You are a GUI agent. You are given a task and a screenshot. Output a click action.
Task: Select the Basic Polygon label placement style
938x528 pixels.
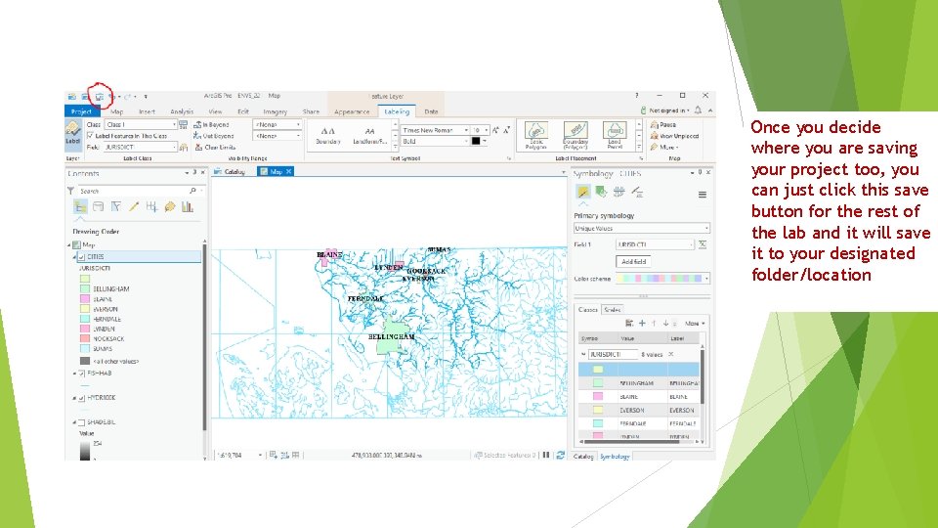(536, 135)
